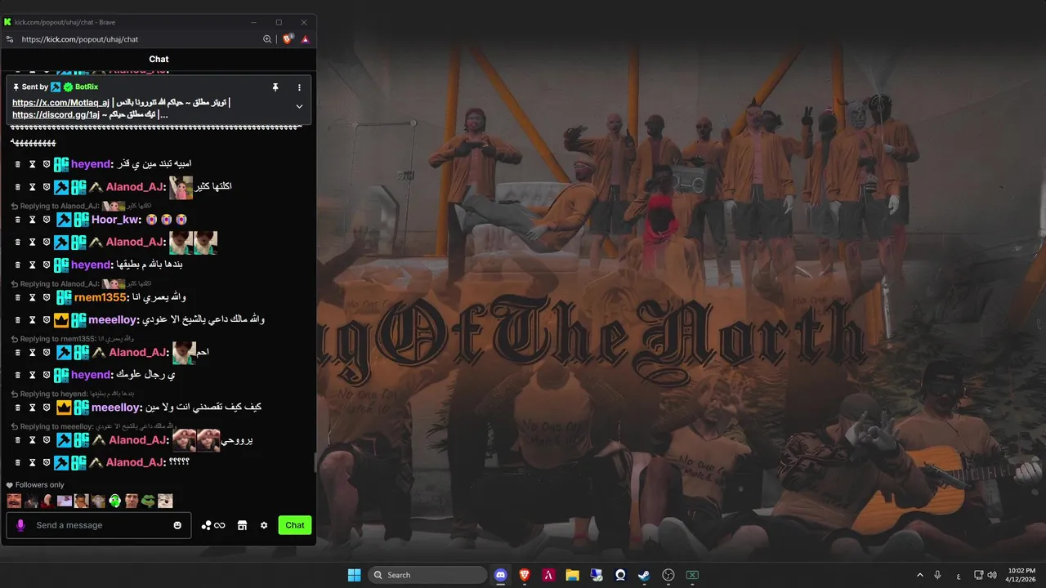Open the clock showing 10:02 PM

click(1021, 575)
